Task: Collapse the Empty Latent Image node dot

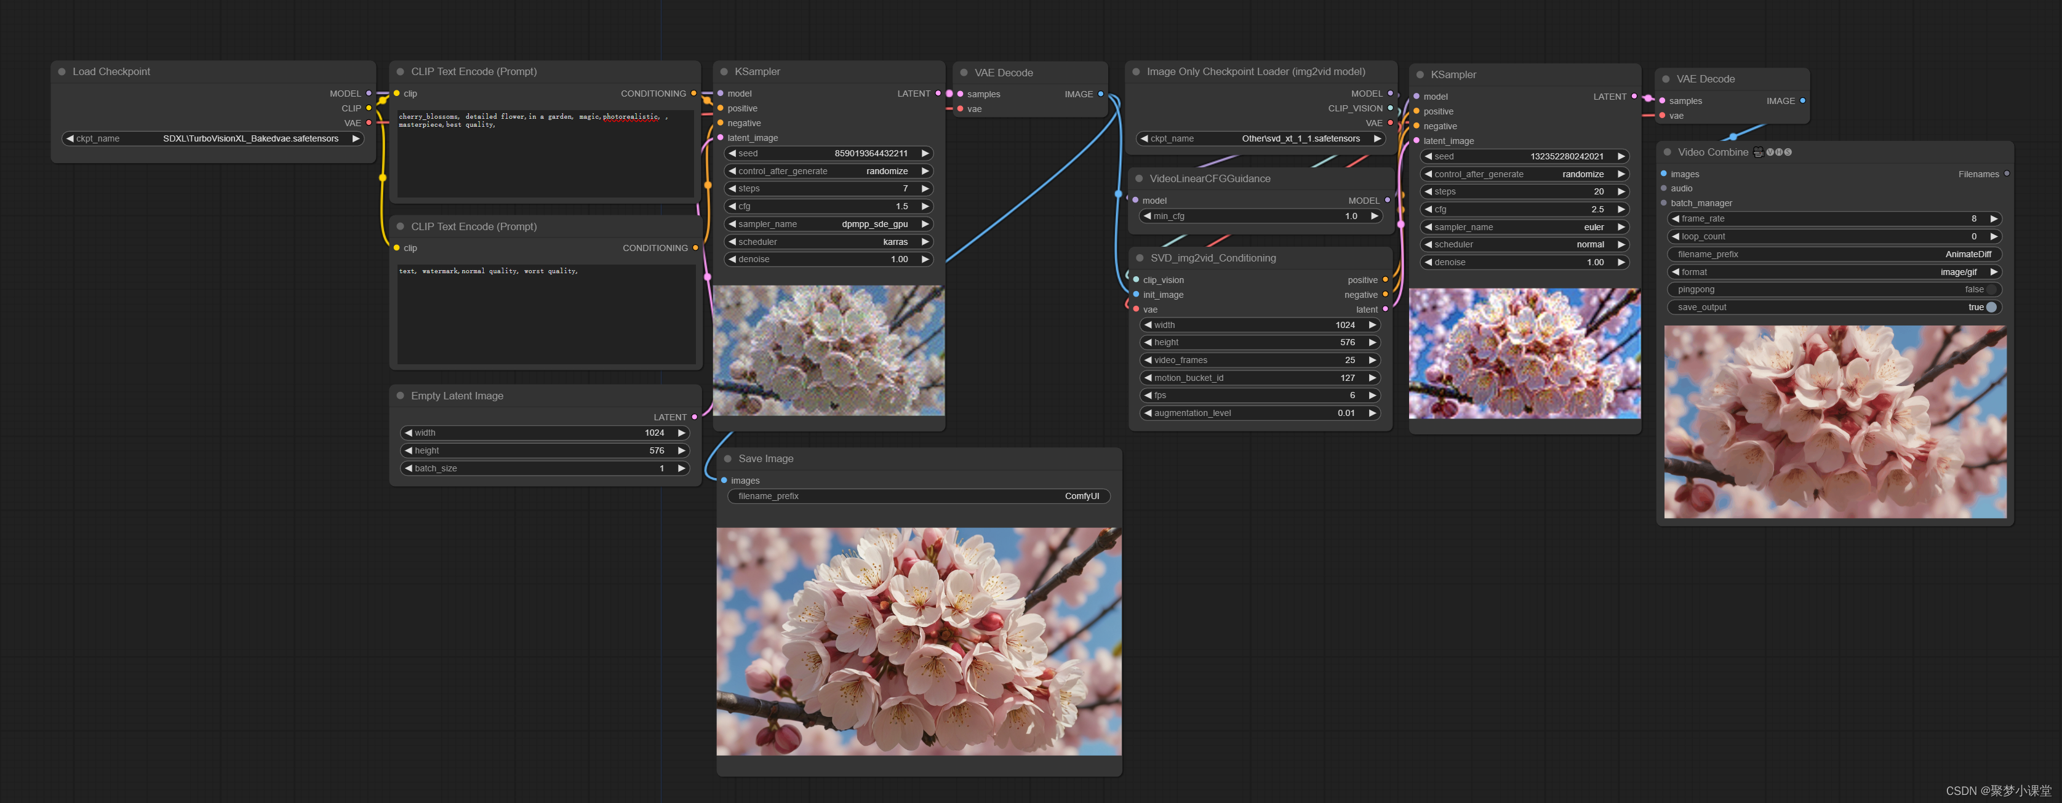Action: point(400,396)
